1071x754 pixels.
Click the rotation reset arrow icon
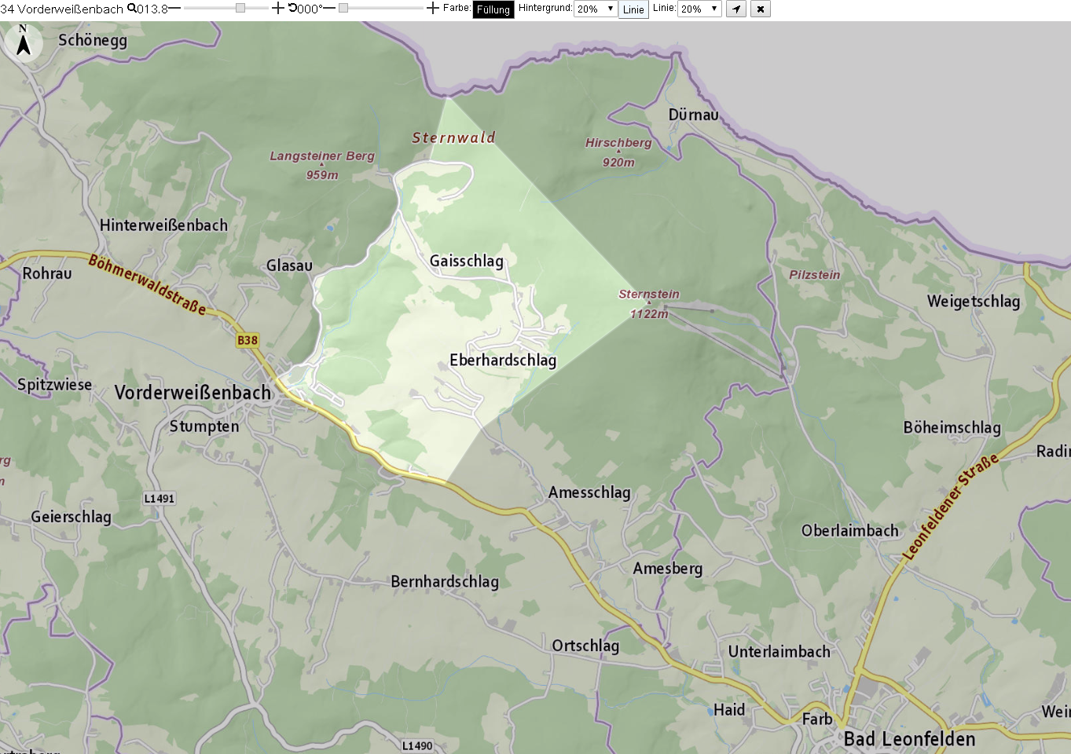pyautogui.click(x=292, y=8)
